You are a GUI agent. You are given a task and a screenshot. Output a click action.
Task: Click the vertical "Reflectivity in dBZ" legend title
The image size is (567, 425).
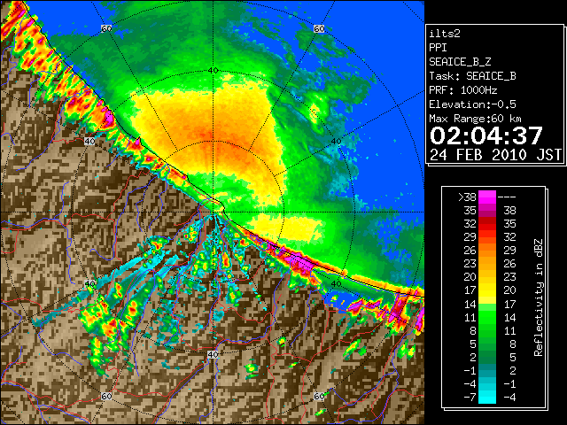(539, 297)
